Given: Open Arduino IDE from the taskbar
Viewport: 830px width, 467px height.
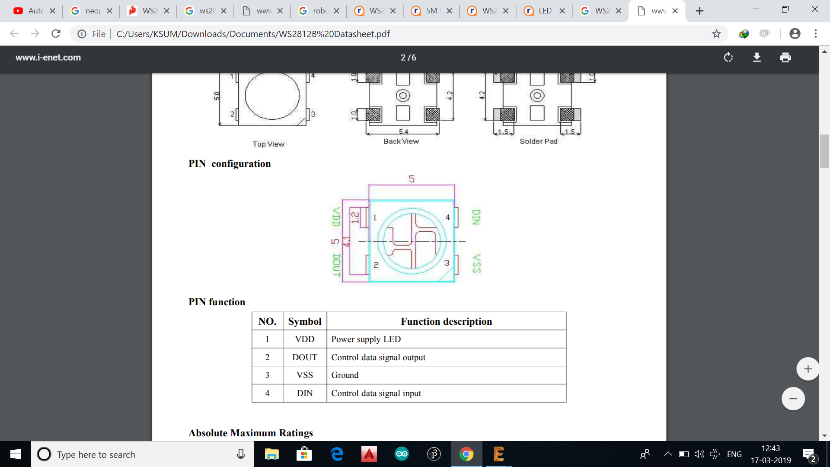Looking at the screenshot, I should coord(402,454).
